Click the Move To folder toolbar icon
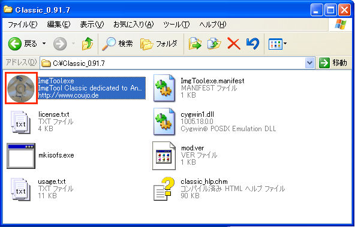This screenshot has width=355, height=227. tap(195, 44)
